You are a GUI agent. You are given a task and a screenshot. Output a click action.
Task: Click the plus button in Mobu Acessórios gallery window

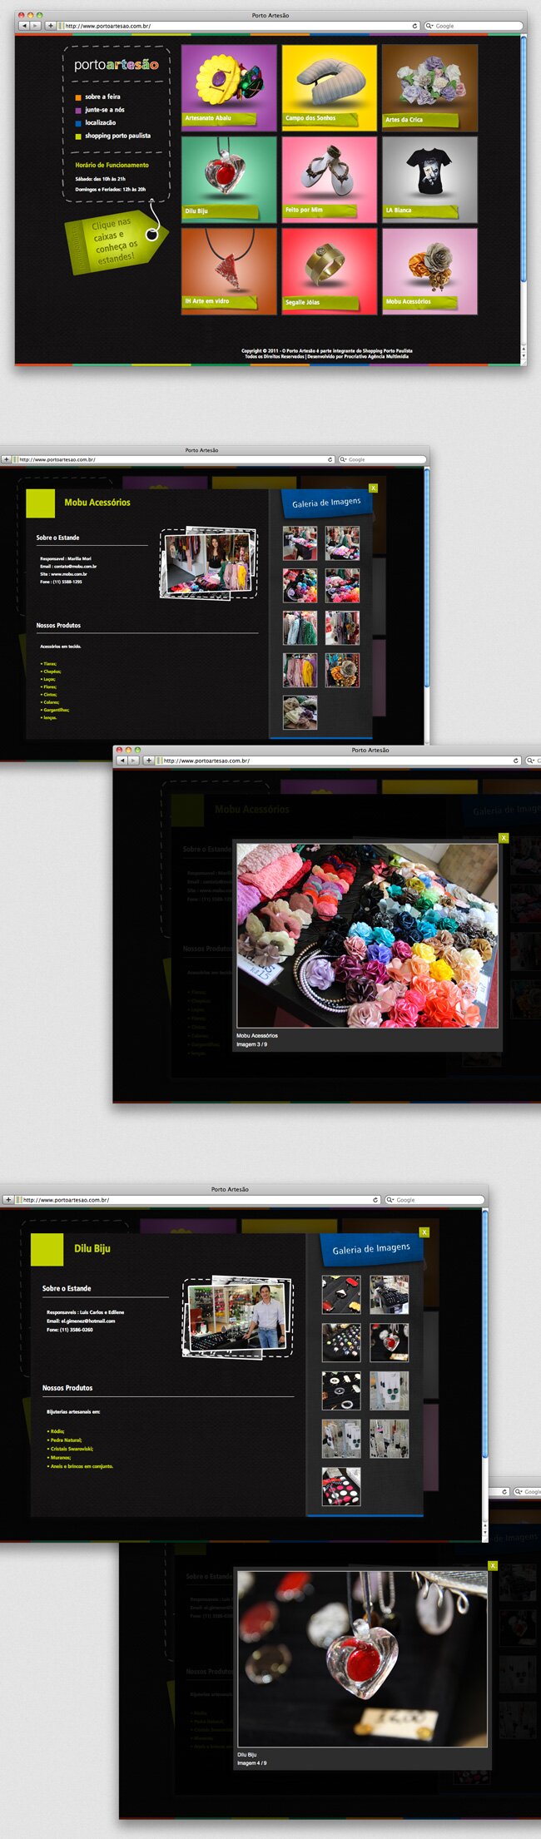tap(7, 459)
